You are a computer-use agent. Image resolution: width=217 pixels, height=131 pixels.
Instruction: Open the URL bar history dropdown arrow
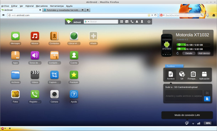pos(152,15)
